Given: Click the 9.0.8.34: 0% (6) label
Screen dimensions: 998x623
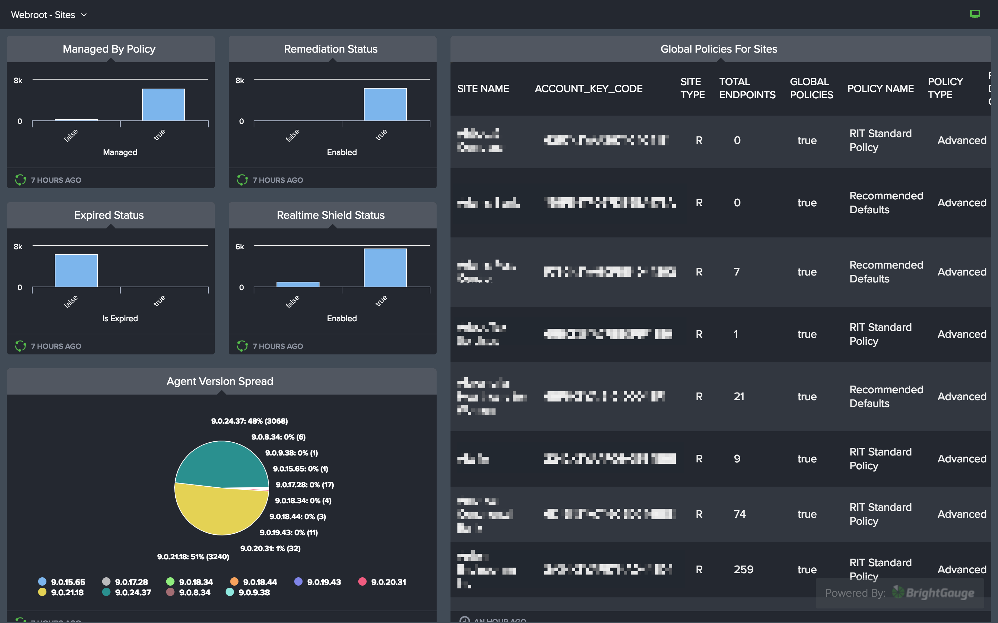Looking at the screenshot, I should pos(278,437).
